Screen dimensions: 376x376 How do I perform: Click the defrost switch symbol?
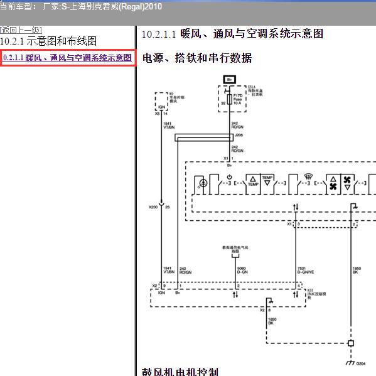pos(308,176)
